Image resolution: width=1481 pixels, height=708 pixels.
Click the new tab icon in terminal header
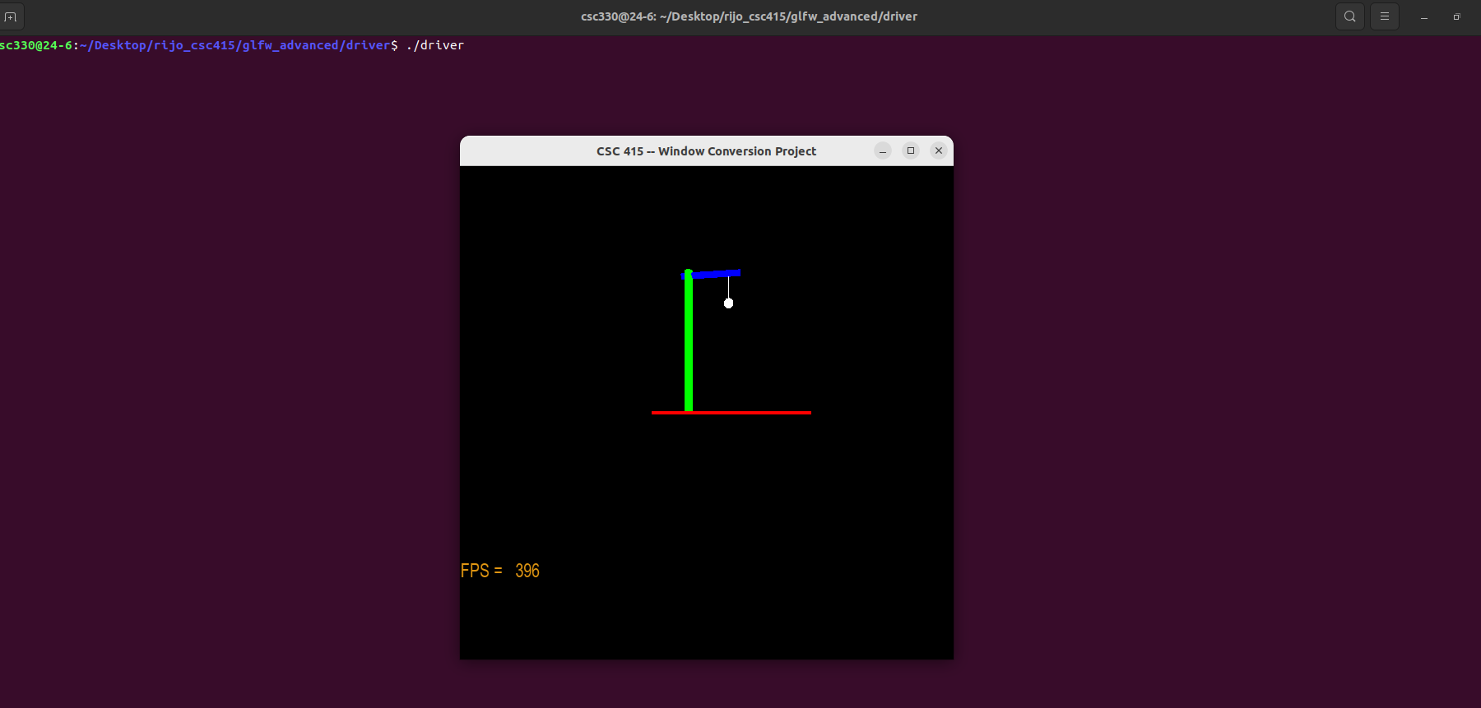tap(10, 16)
